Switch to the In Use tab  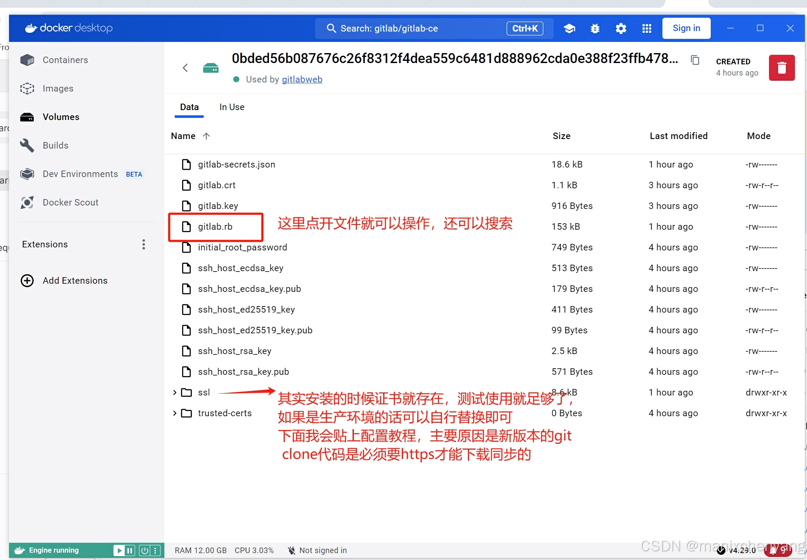point(232,107)
